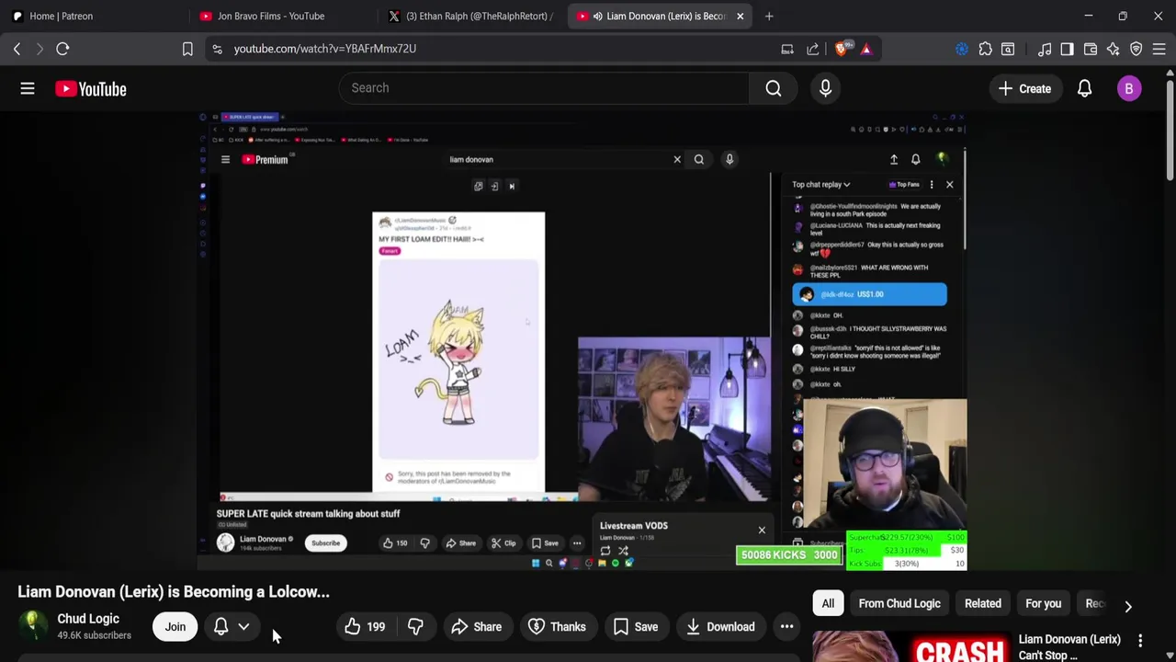This screenshot has height=662, width=1176.
Task: Open options for Liam Donovan Can't Stop video
Action: pos(1140,641)
